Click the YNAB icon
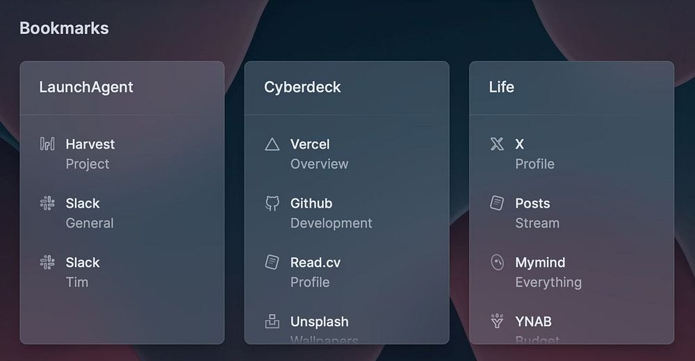695x361 pixels. (497, 321)
